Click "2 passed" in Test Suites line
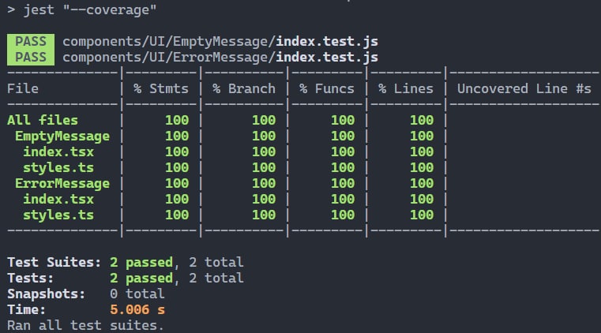The width and height of the screenshot is (601, 333). [x=141, y=262]
